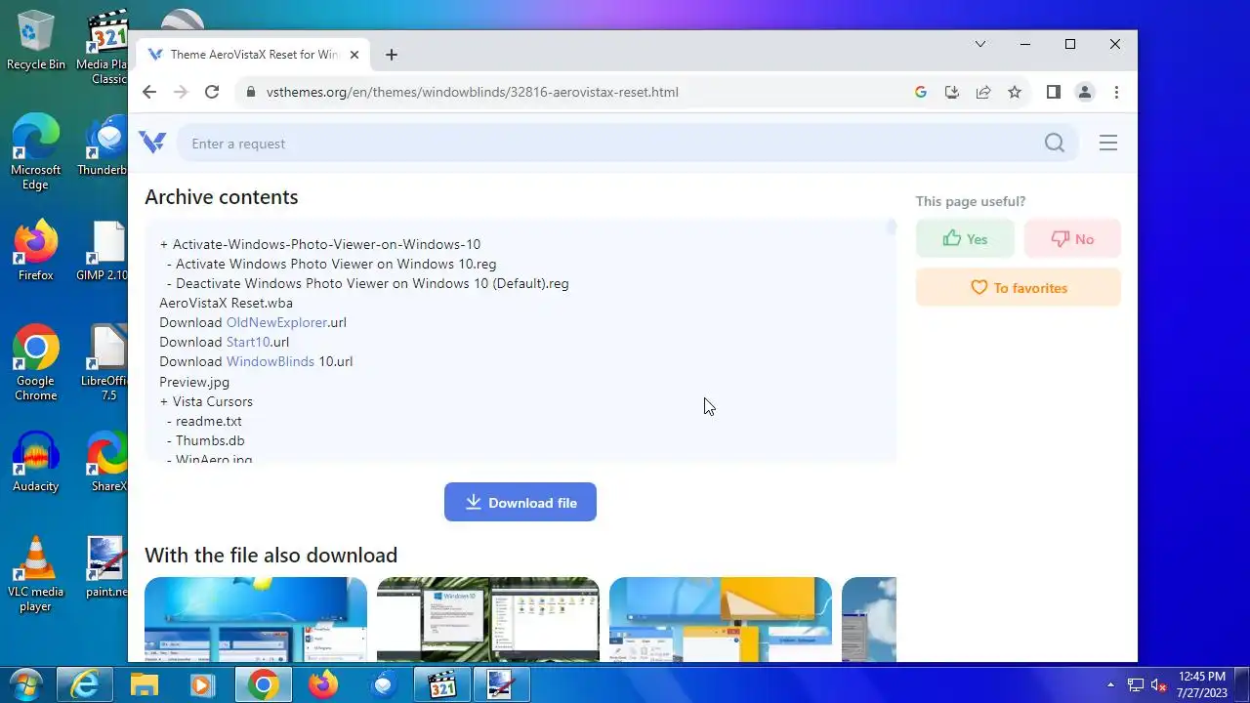Vote Yes for page useful

pyautogui.click(x=965, y=238)
